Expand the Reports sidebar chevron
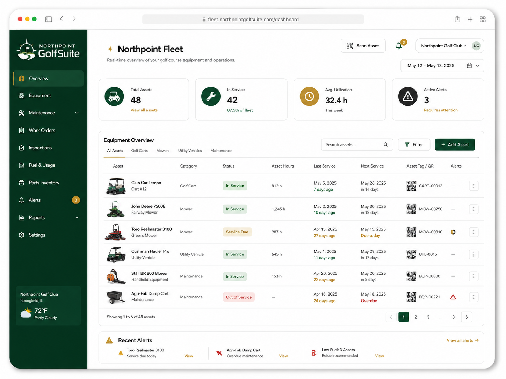506x379 pixels. click(x=77, y=218)
